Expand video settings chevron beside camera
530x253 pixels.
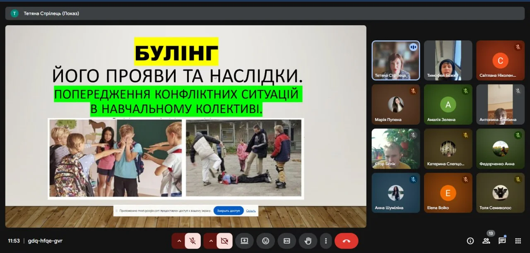(x=210, y=241)
